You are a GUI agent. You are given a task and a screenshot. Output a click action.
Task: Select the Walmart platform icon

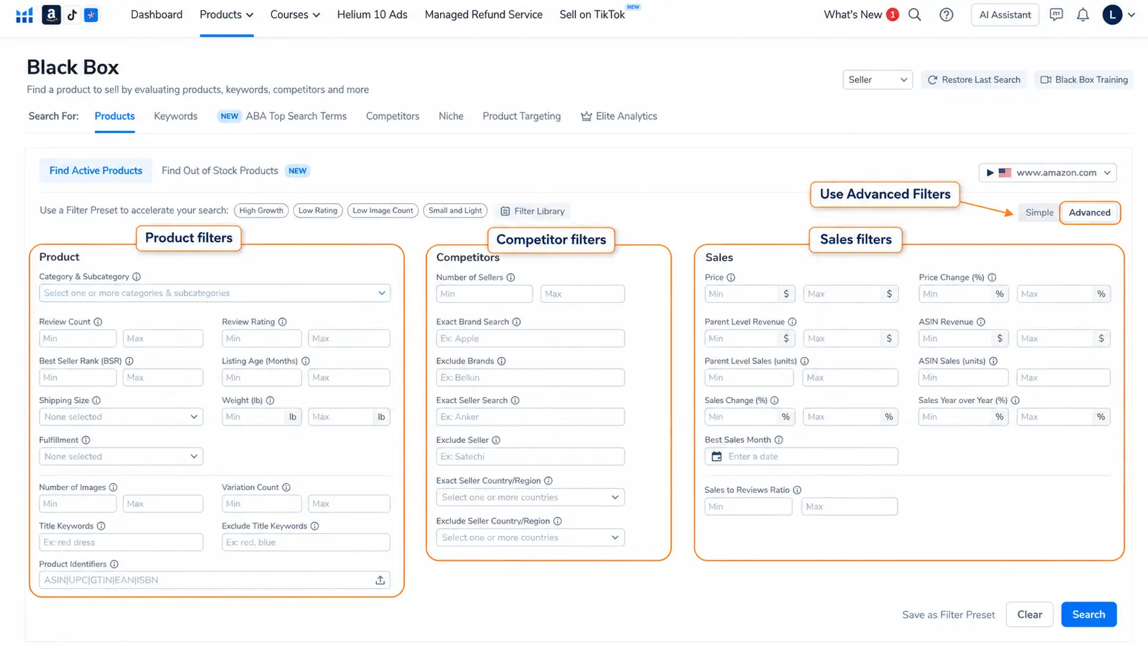tap(91, 14)
